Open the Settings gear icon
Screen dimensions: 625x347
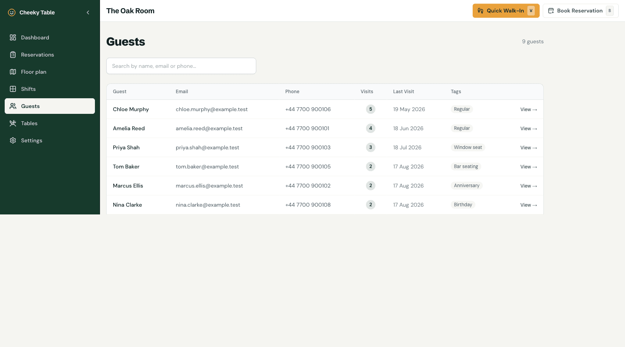[x=13, y=140]
